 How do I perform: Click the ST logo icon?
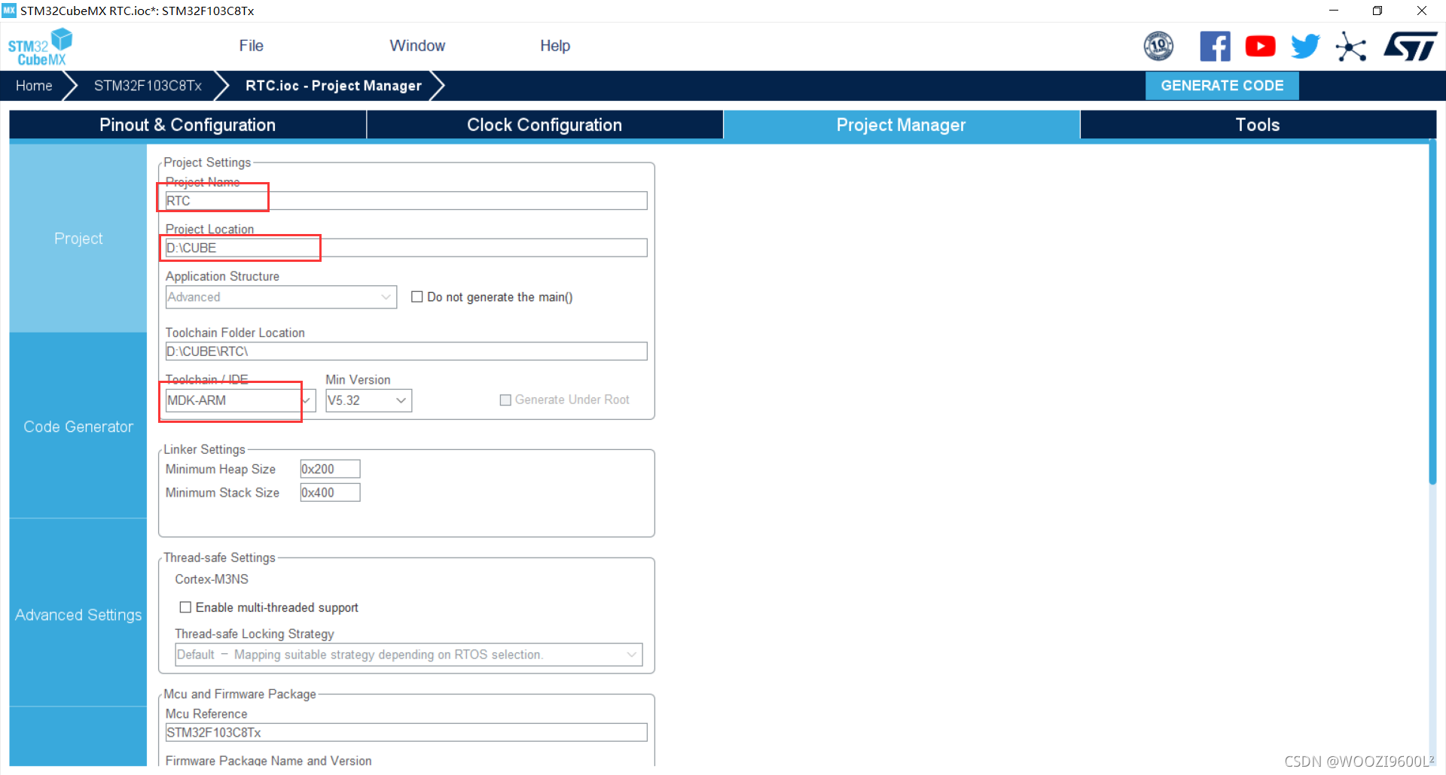pyautogui.click(x=1411, y=47)
